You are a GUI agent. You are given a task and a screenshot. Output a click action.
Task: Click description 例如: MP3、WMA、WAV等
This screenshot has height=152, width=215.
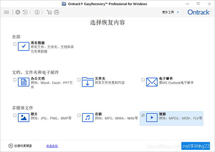point(116,118)
